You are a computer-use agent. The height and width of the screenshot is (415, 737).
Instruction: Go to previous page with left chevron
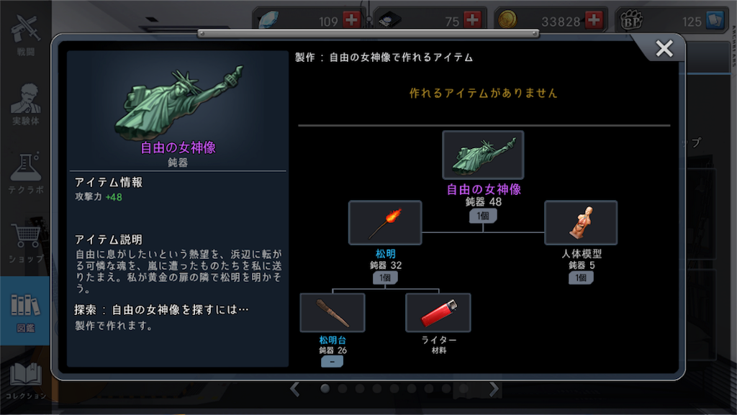(x=295, y=388)
